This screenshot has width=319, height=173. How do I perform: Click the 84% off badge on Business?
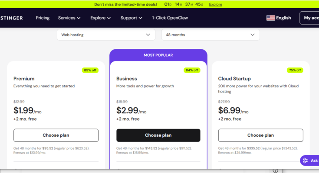(192, 70)
